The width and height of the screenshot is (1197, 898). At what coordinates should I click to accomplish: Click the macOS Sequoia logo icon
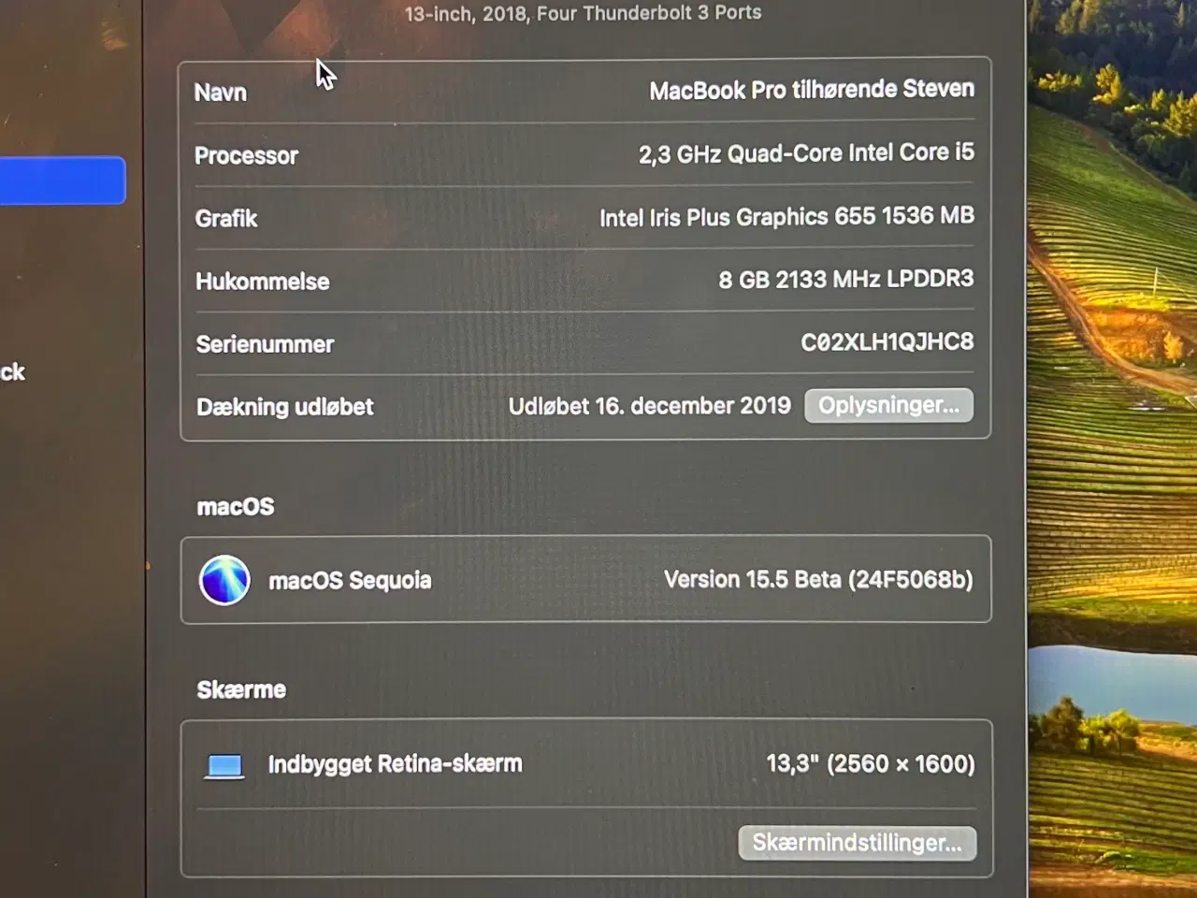tap(224, 580)
